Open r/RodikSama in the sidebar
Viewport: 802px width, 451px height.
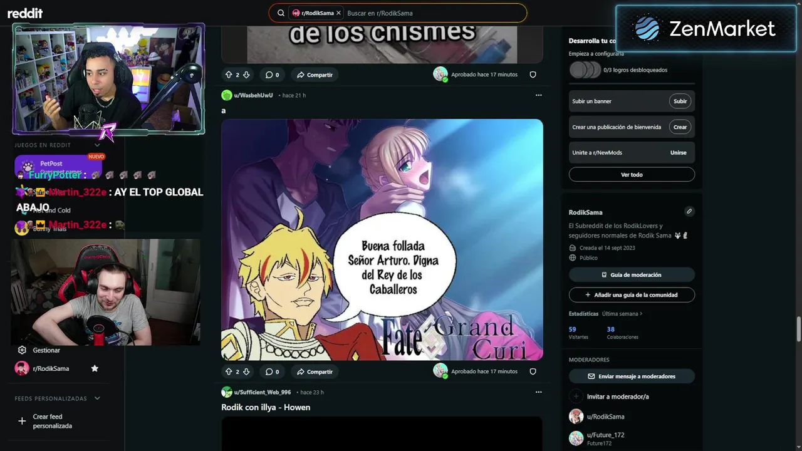[51, 368]
